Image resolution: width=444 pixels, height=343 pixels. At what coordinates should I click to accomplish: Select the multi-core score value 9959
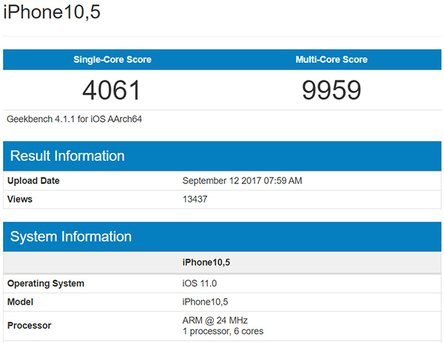pyautogui.click(x=331, y=90)
